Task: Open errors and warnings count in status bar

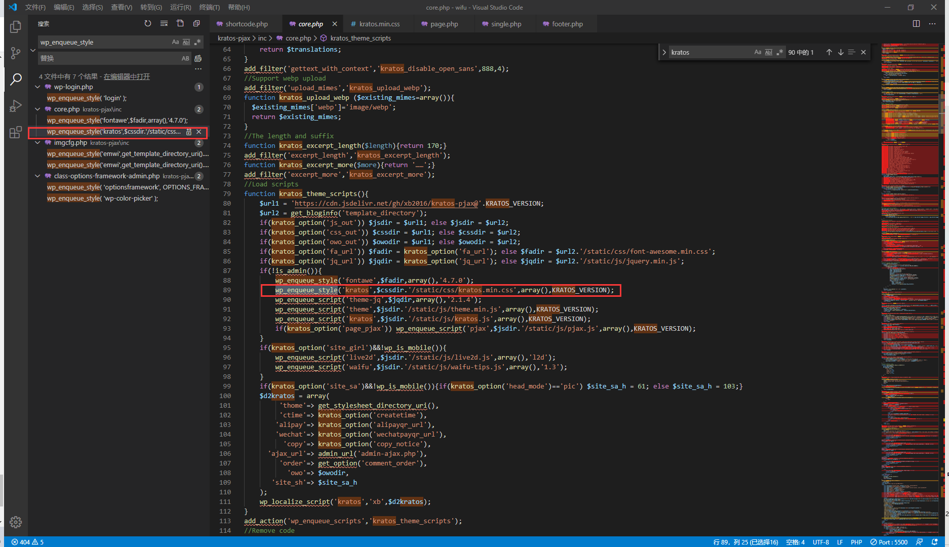Action: [27, 542]
